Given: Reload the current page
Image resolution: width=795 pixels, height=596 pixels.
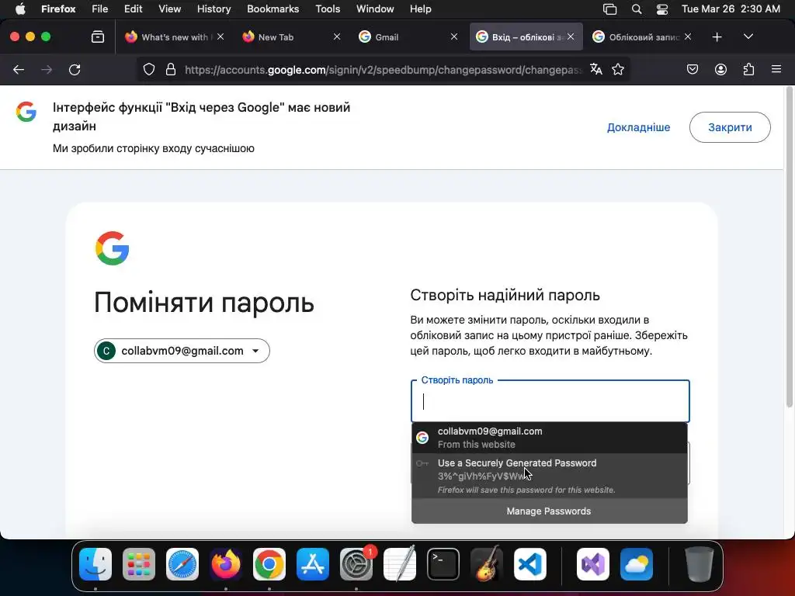Looking at the screenshot, I should click(75, 69).
